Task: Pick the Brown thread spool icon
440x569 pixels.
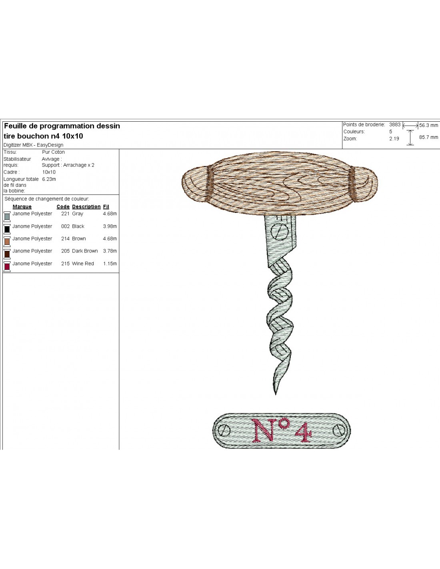Action: point(7,241)
